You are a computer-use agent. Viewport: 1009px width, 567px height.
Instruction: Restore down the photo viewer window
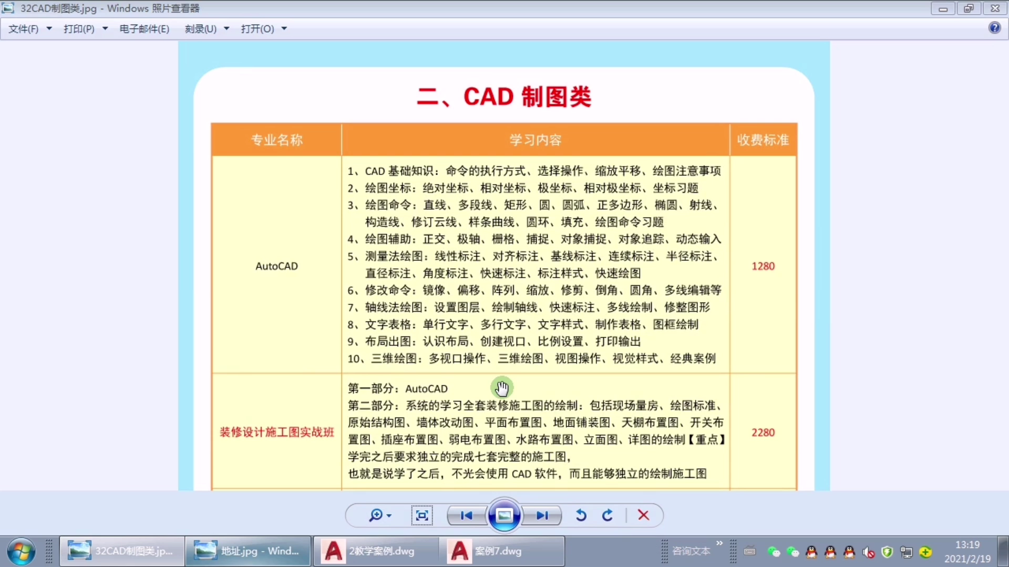(969, 8)
